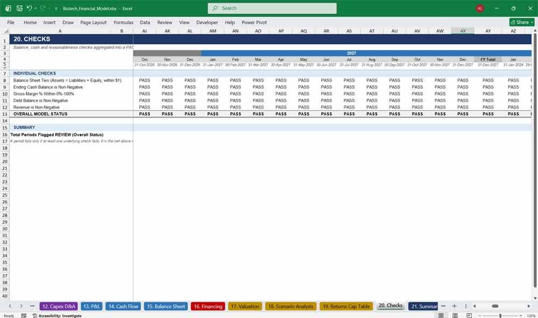Select the OVERALL MODEL STATUS label

point(40,114)
